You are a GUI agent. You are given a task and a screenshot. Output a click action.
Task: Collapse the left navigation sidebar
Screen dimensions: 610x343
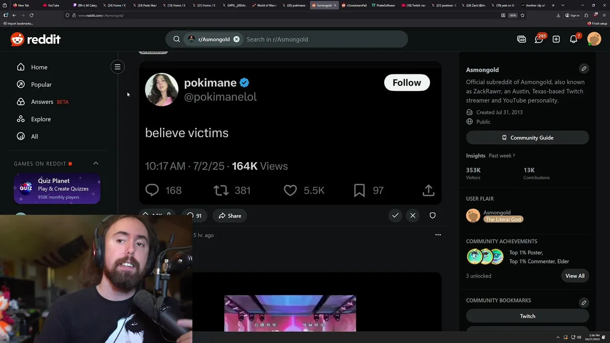[117, 67]
